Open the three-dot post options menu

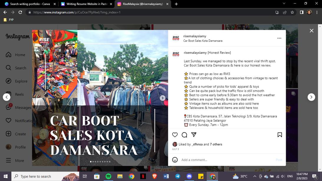tap(279, 38)
